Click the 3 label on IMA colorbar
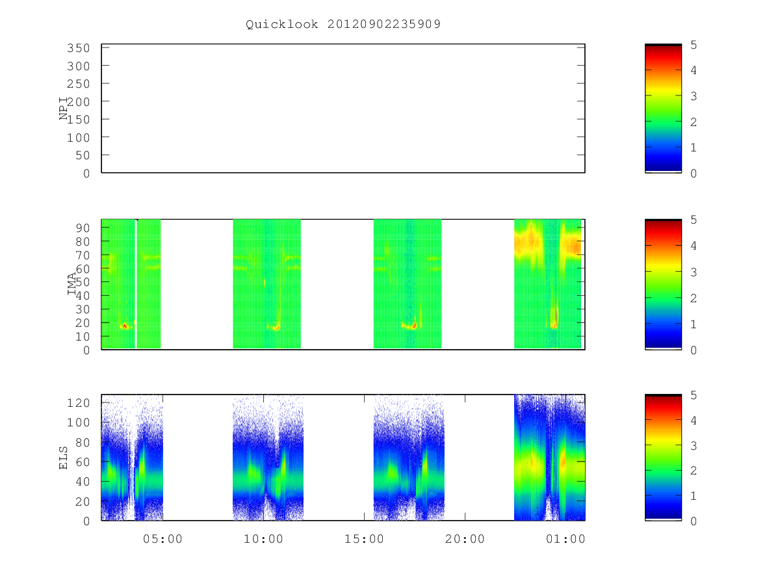 click(x=694, y=272)
